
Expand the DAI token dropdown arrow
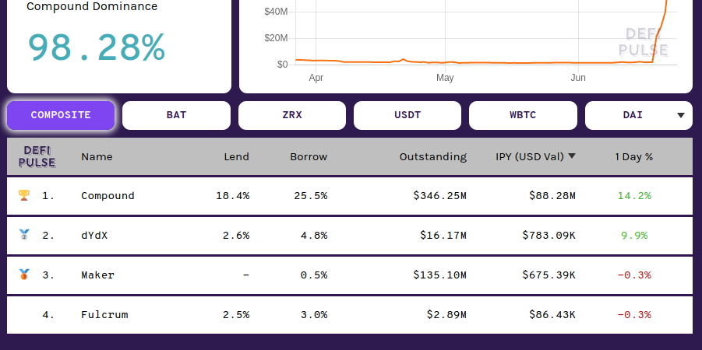tap(681, 115)
